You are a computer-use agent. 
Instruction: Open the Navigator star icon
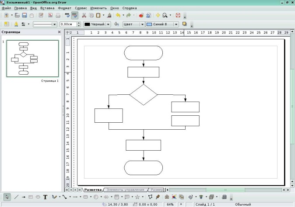158,15
